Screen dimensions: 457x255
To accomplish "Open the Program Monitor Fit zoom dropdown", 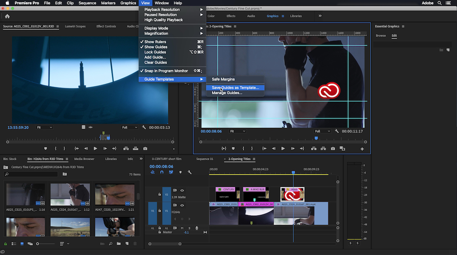I will click(237, 131).
